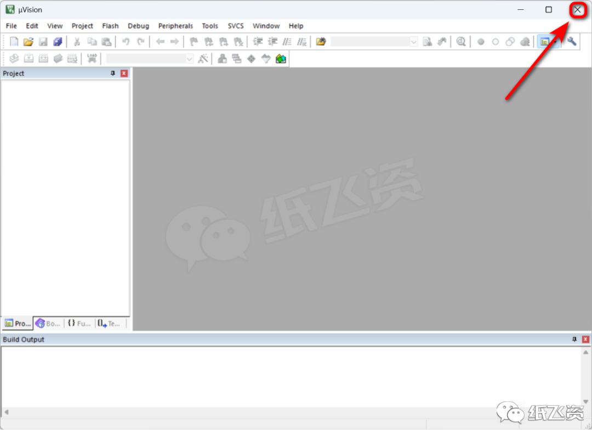Image resolution: width=592 pixels, height=430 pixels.
Task: Go to the next bookmark
Action: pos(224,42)
